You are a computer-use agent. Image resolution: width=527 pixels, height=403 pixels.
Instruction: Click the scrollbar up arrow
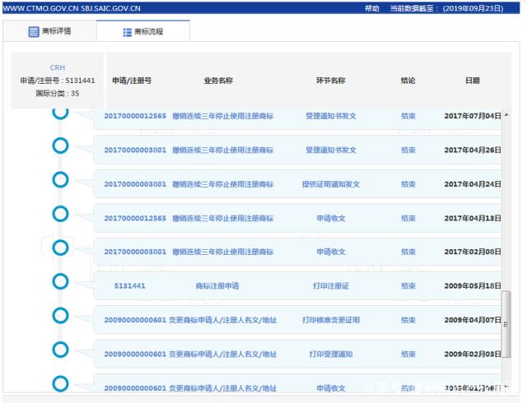point(506,114)
